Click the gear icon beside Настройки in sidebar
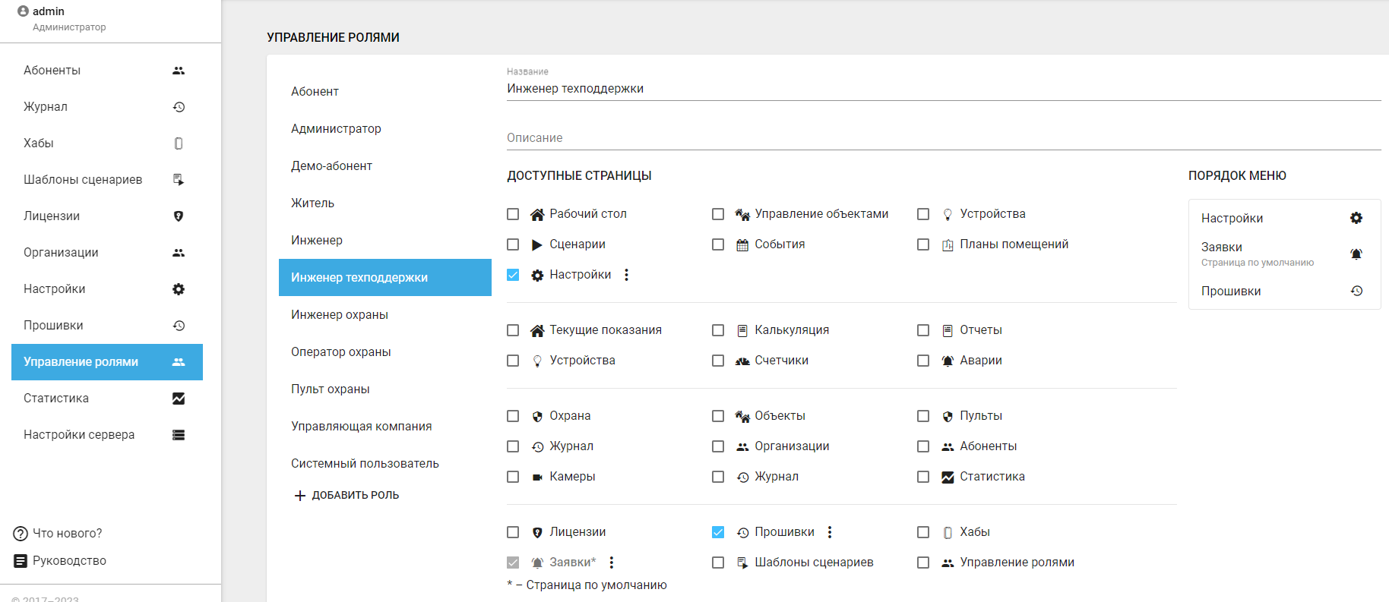Screen dimensions: 1389x602 coord(179,289)
